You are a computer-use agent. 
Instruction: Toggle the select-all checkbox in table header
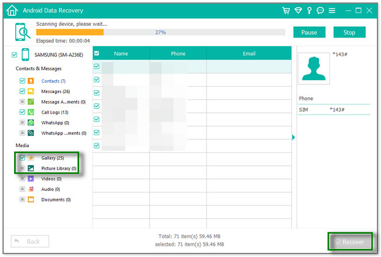pyautogui.click(x=97, y=53)
